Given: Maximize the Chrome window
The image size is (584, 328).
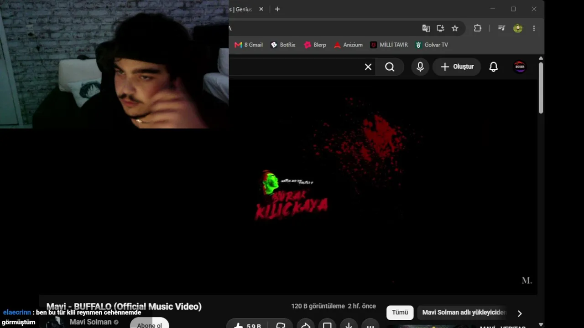Looking at the screenshot, I should click(513, 9).
